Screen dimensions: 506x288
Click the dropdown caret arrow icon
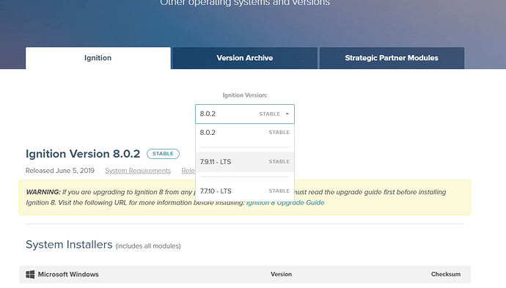click(x=287, y=114)
